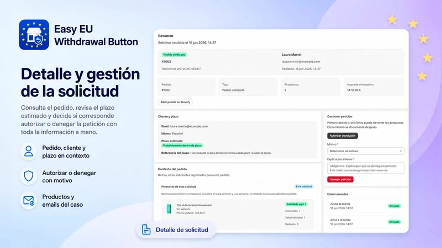Click the Idioma: Español line
Image resolution: width=442 pixels, height=248 pixels.
click(x=172, y=133)
